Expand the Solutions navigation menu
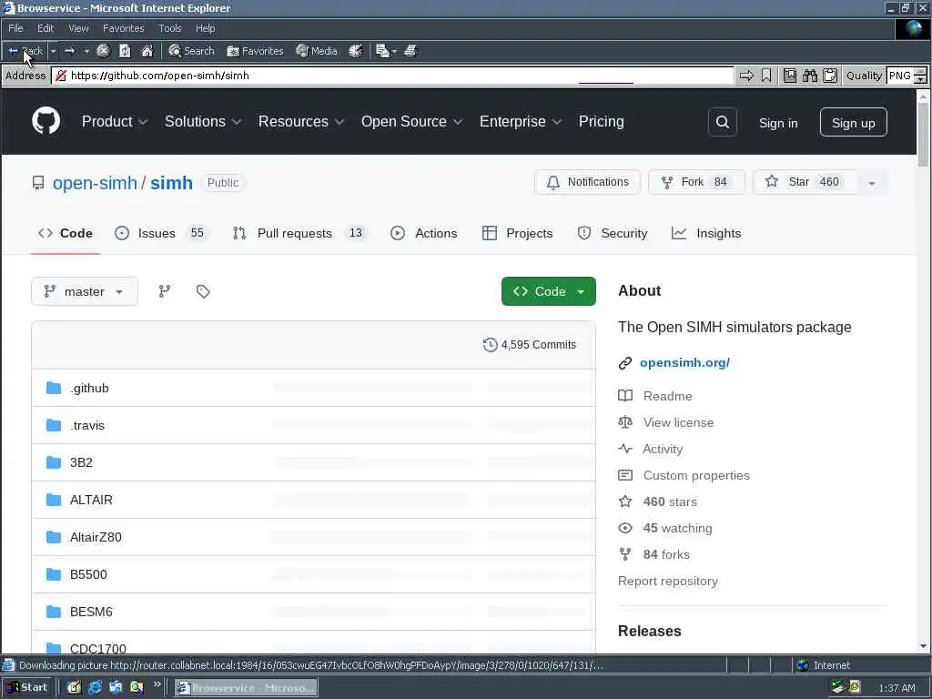932x699 pixels. click(x=203, y=122)
